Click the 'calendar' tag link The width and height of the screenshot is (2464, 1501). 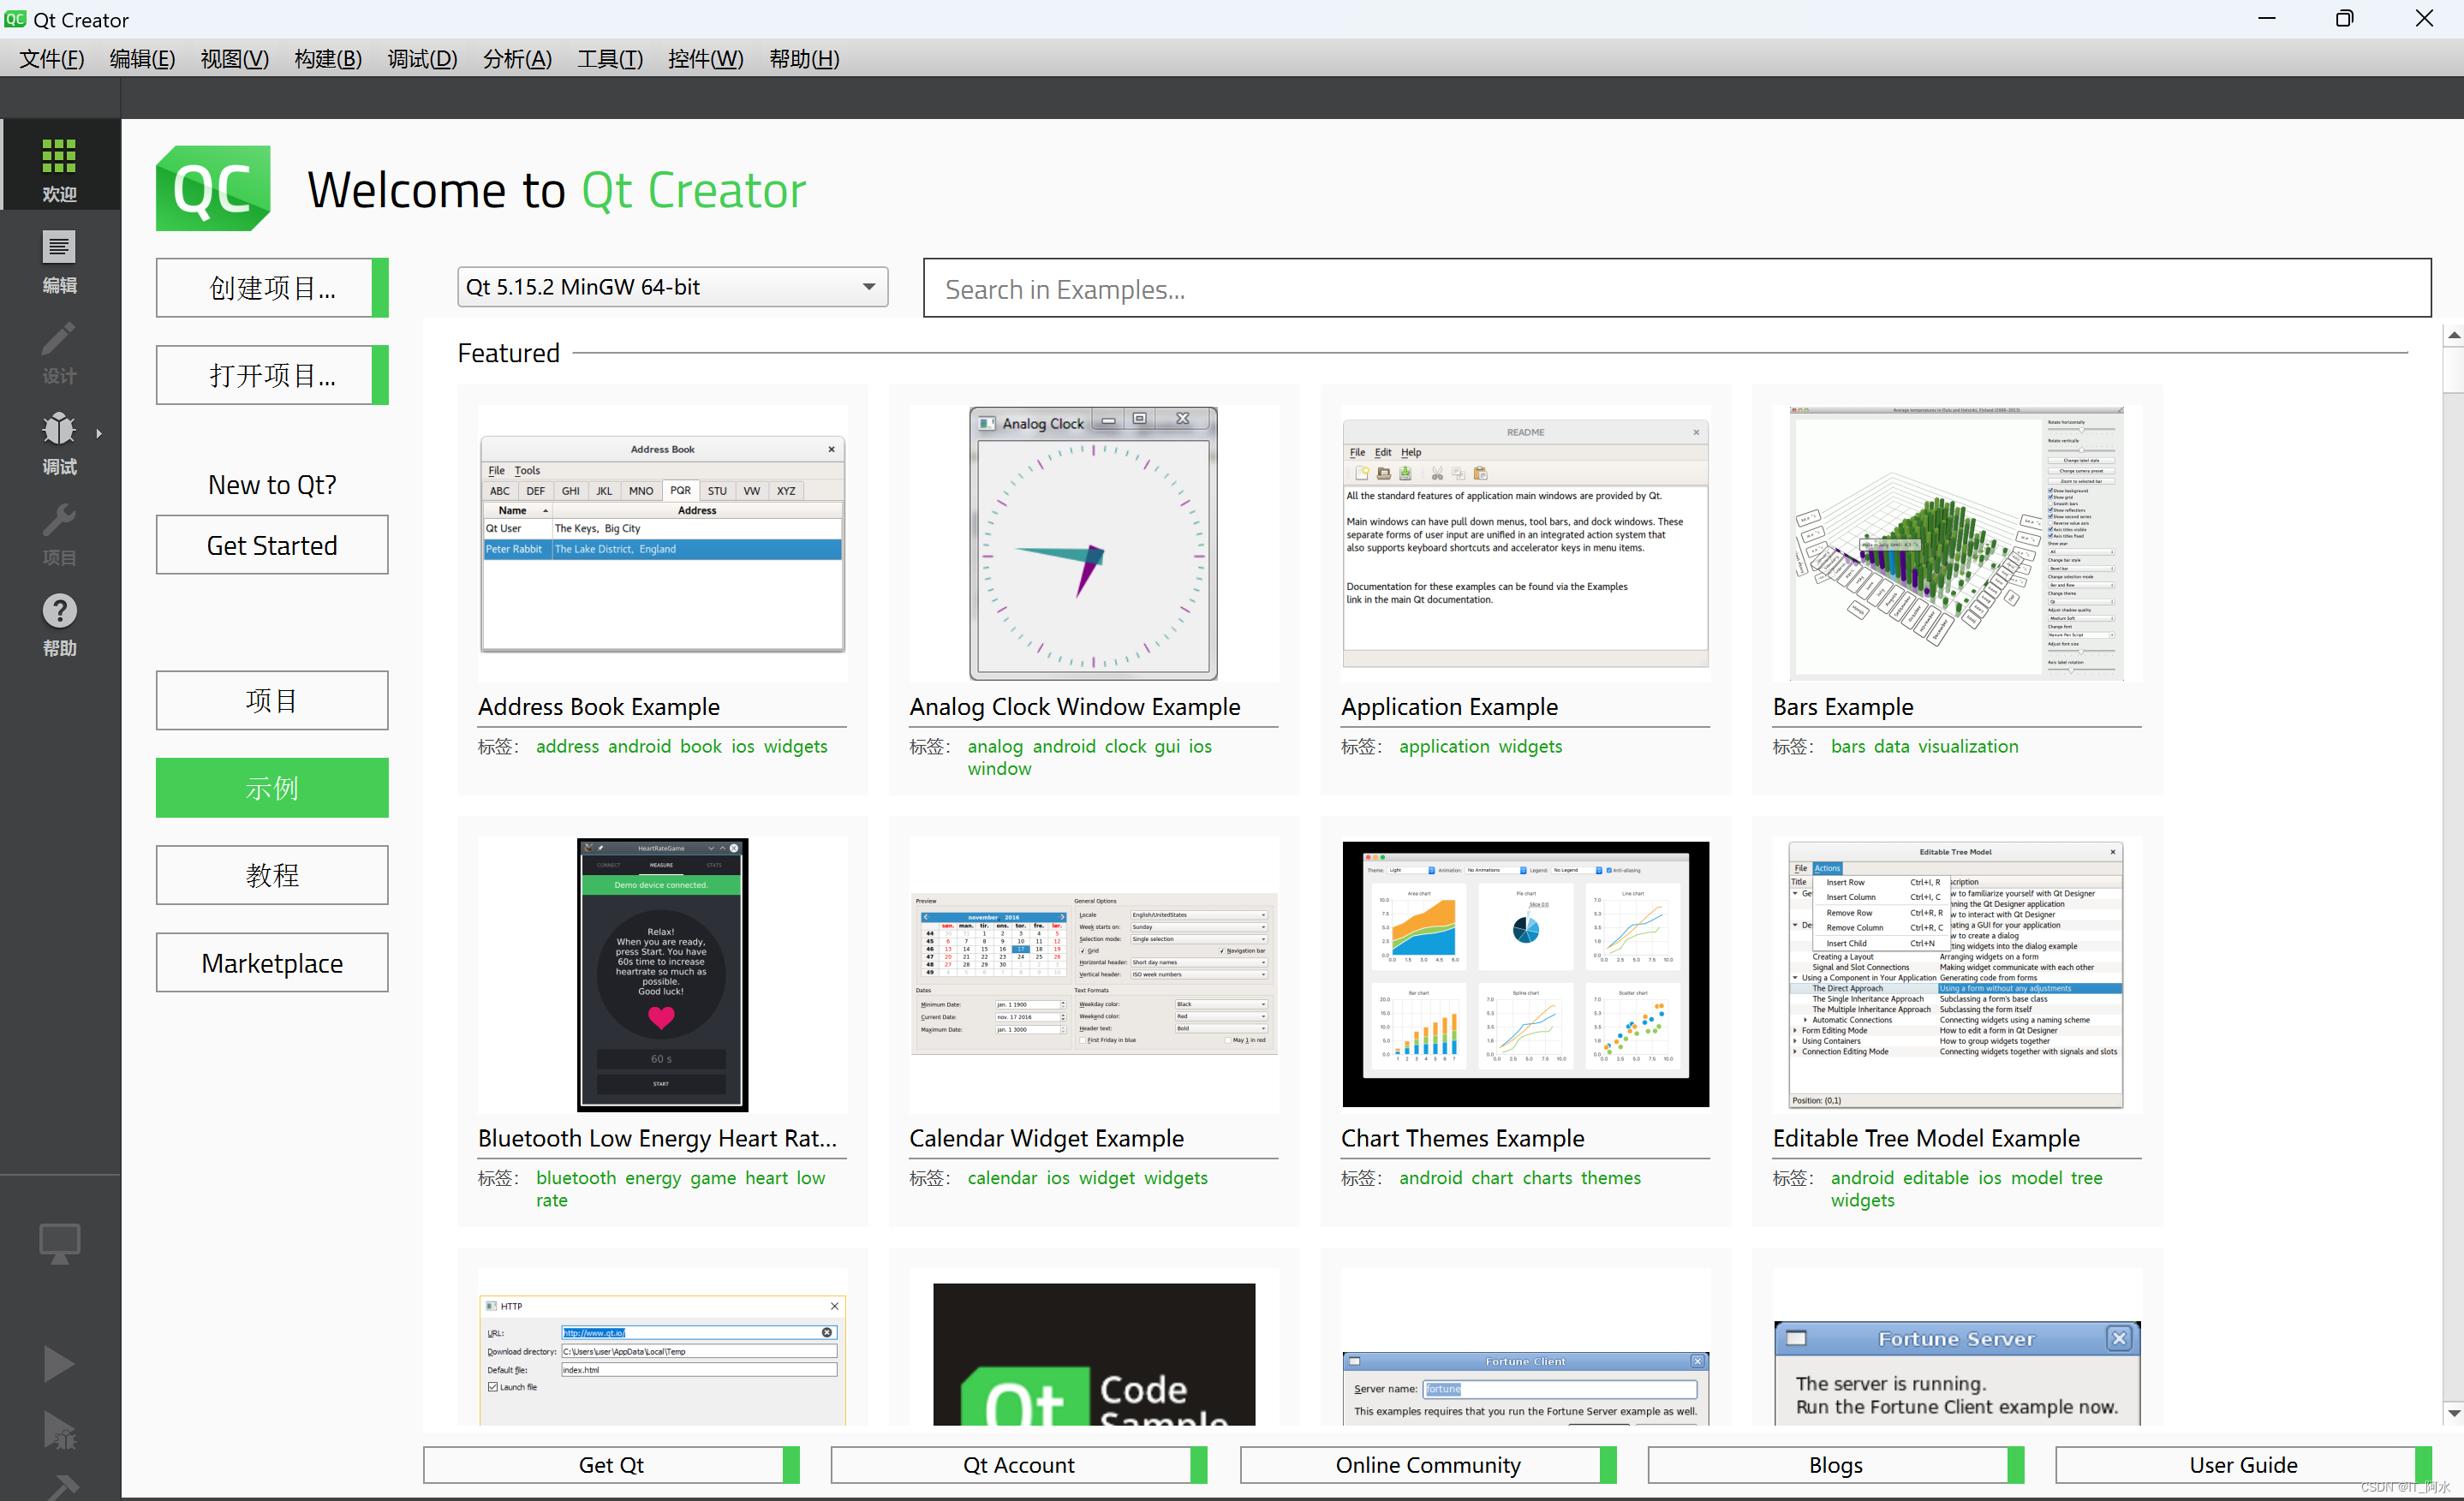click(1002, 1178)
